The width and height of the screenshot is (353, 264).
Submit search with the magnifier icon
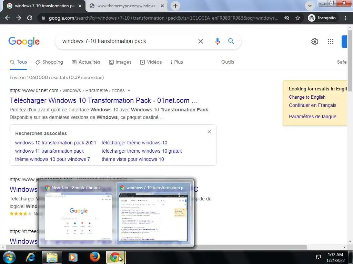tap(231, 41)
